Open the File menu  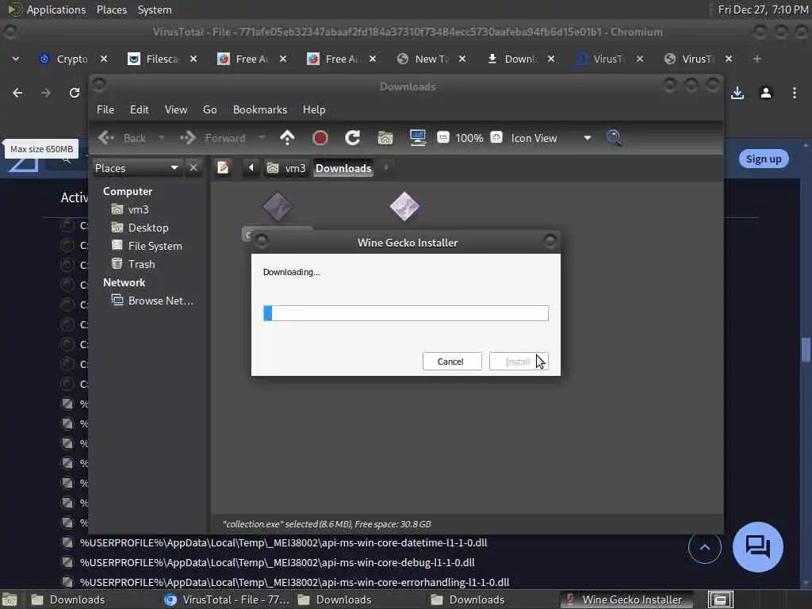point(105,109)
